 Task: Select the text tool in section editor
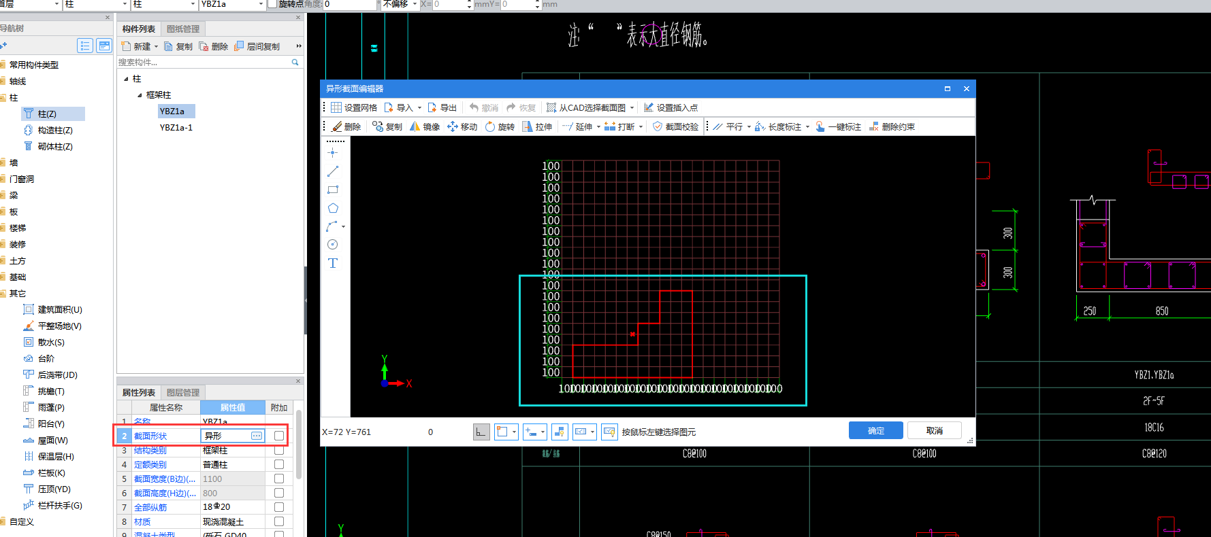333,263
